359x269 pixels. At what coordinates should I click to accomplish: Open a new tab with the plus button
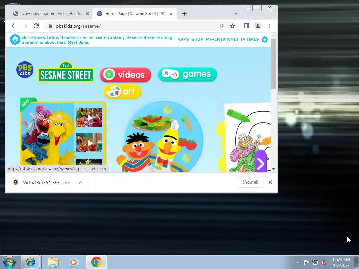click(x=184, y=14)
